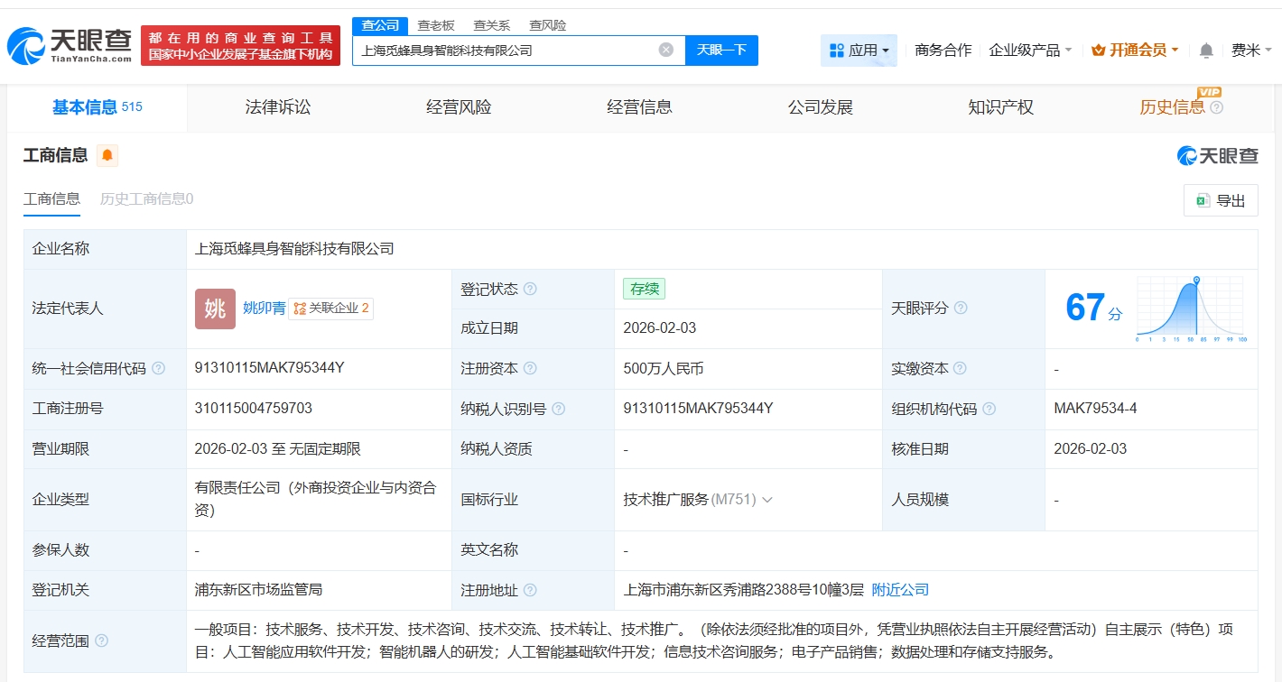Screen dimensions: 1282x682
Task: Expand the 技术推广服务(M751) industry chevron
Action: (x=768, y=499)
